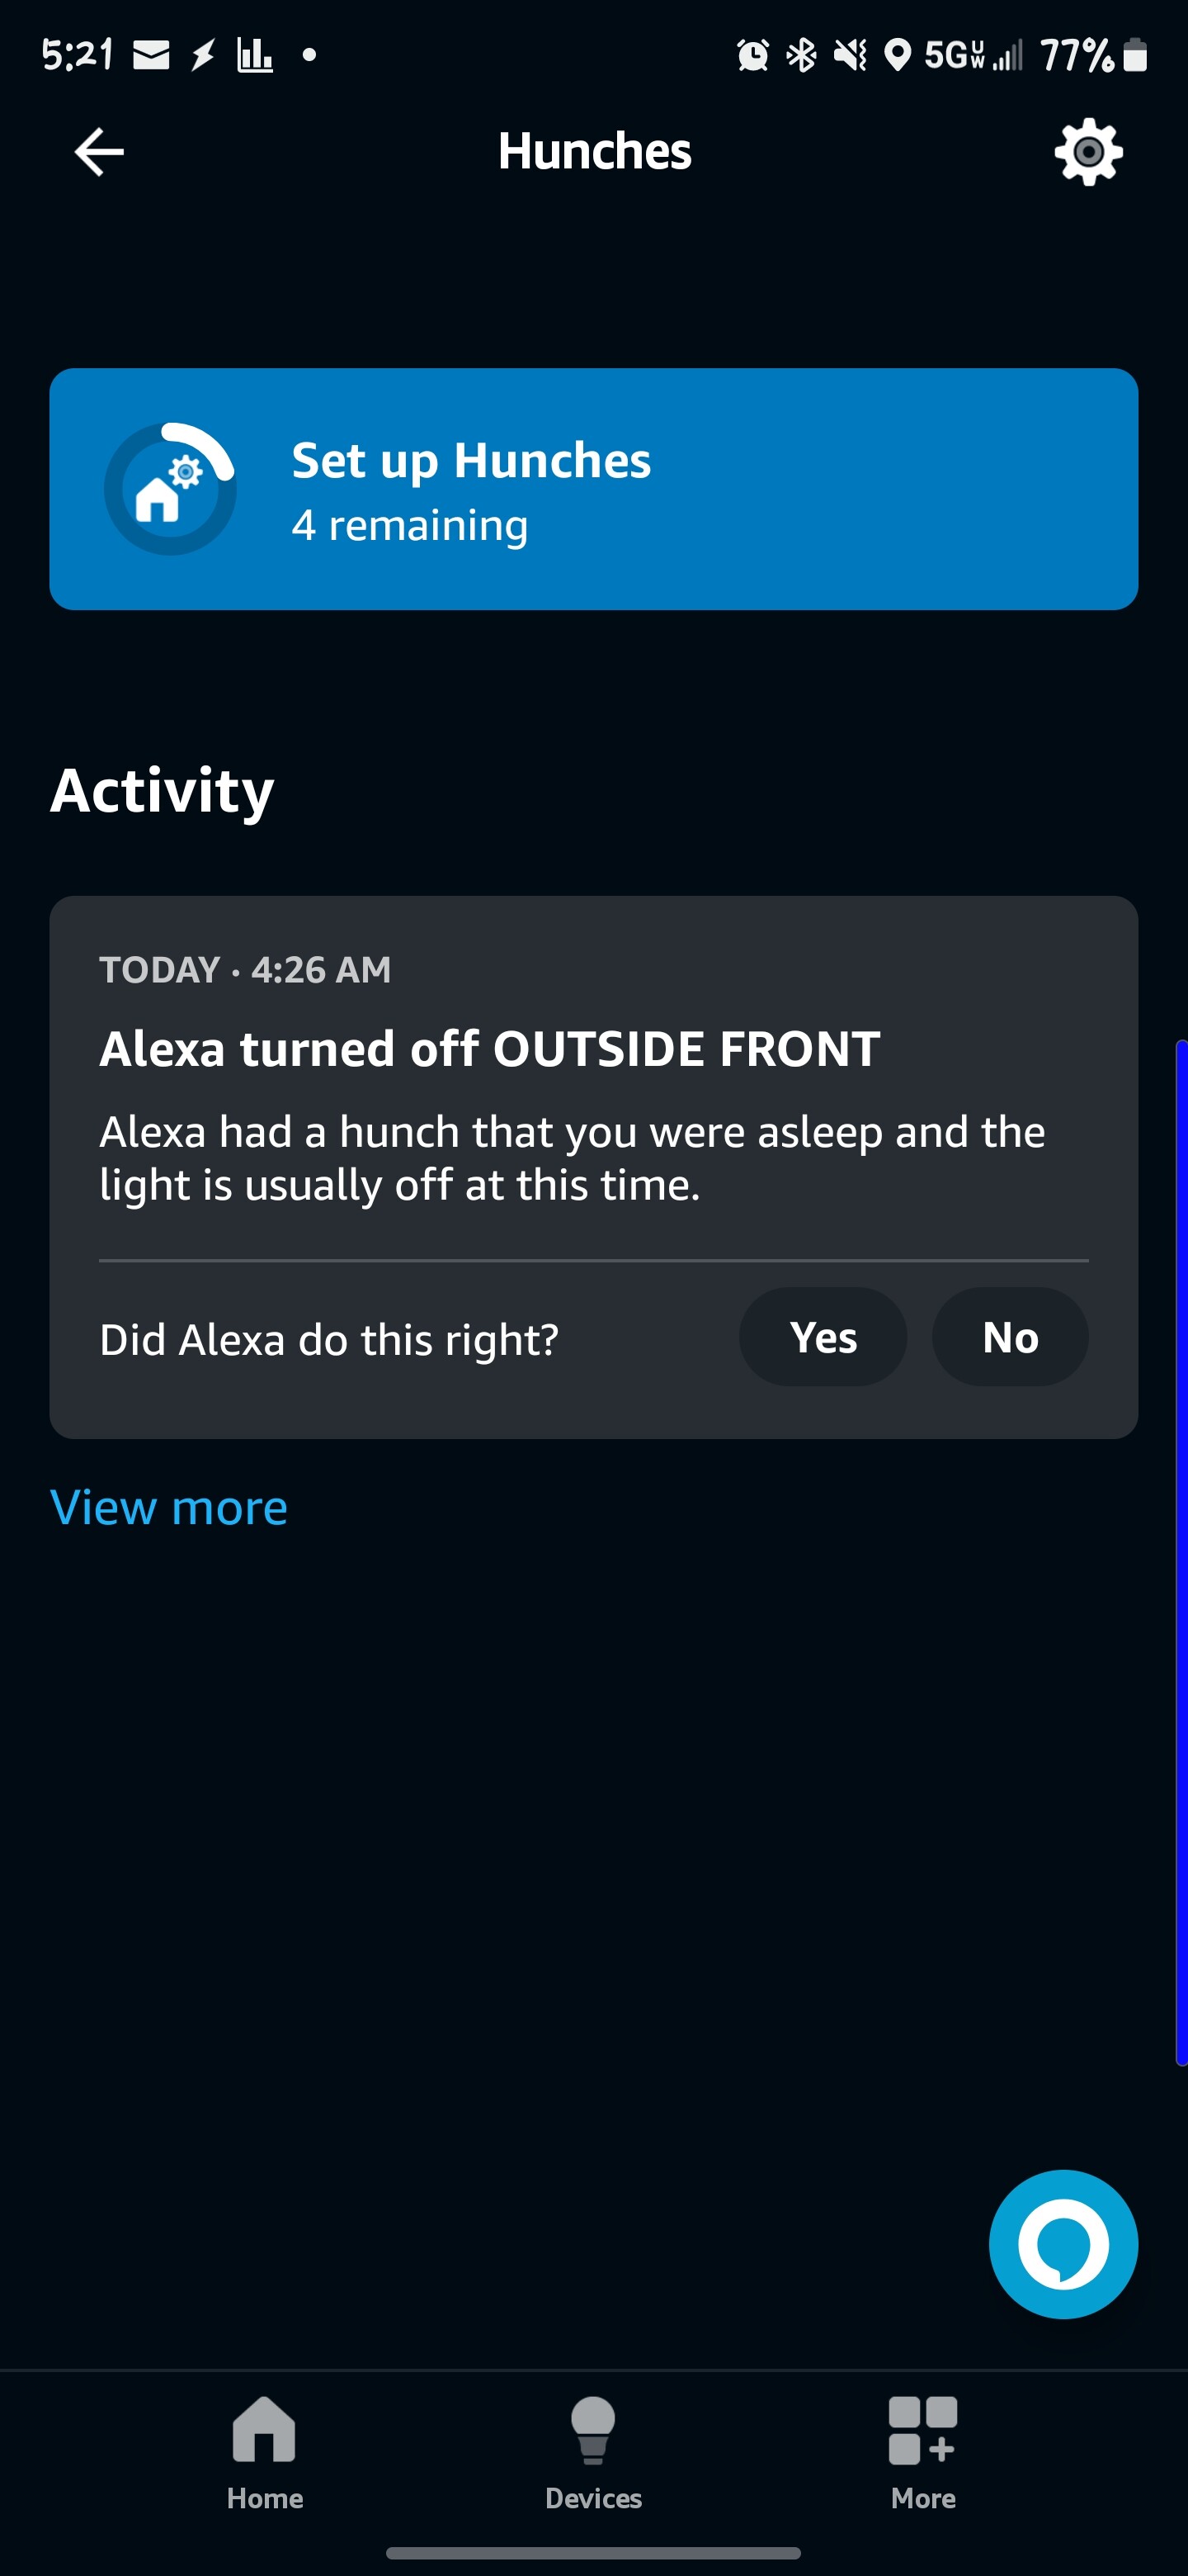
Task: Open the Set up Hunches banner
Action: [593, 489]
